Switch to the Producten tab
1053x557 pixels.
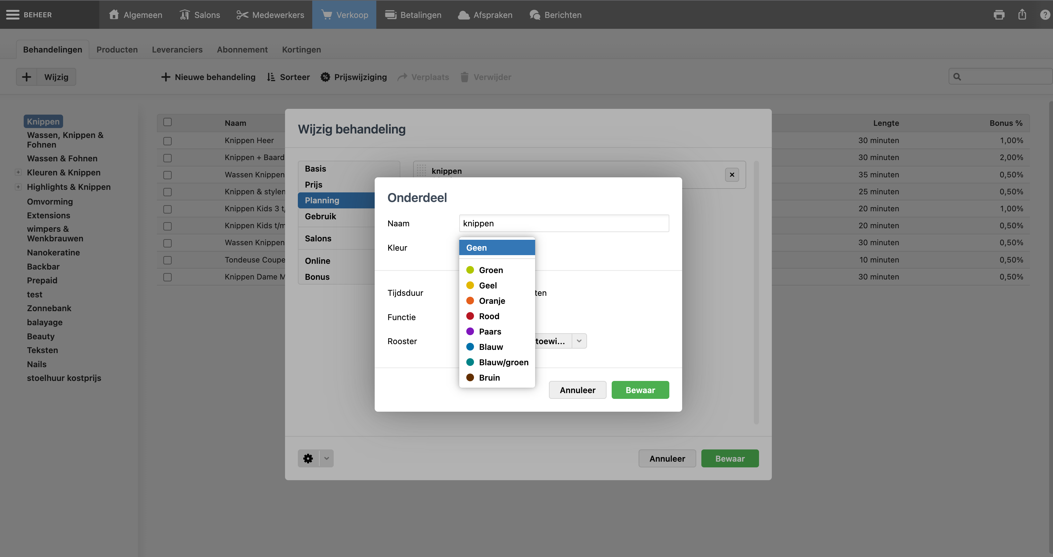pyautogui.click(x=117, y=49)
